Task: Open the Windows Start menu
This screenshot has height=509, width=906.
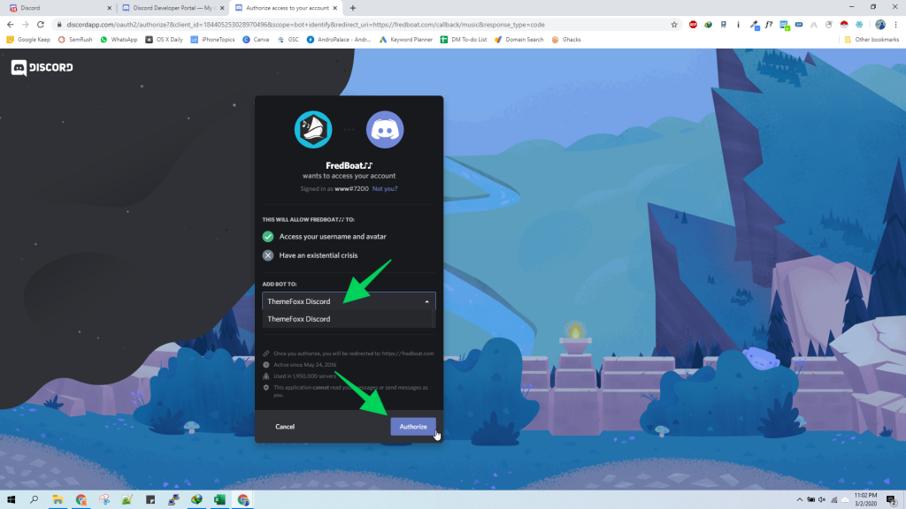Action: tap(11, 500)
